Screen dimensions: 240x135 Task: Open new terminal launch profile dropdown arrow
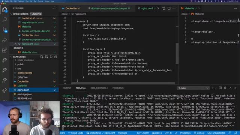pyautogui.click(x=216, y=88)
